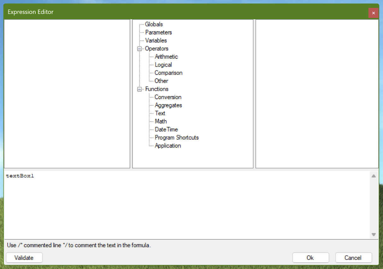This screenshot has width=383, height=269.
Task: Select the Arithmetic operators category
Action: click(x=166, y=57)
